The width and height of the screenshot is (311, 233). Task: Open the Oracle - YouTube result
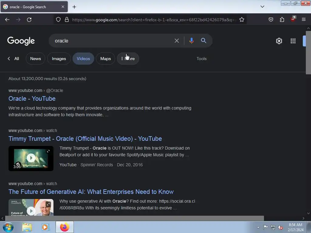(x=32, y=99)
